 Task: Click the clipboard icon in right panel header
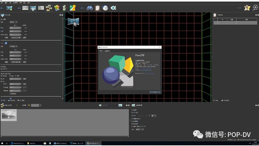point(215,15)
